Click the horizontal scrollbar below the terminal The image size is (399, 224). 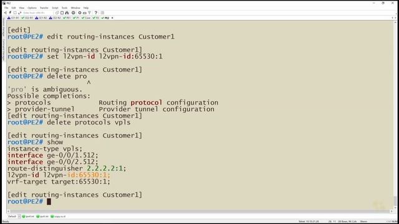(x=200, y=211)
